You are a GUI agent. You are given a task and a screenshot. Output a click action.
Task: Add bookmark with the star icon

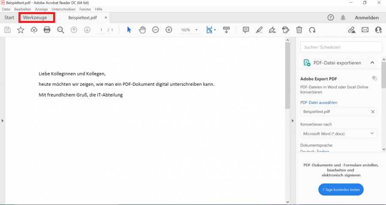[21, 30]
